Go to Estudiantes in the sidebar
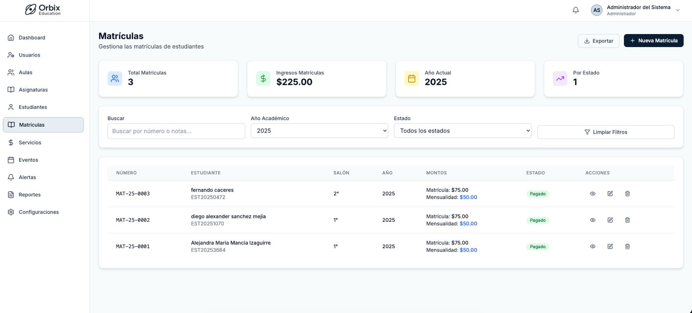The width and height of the screenshot is (692, 313). point(33,107)
